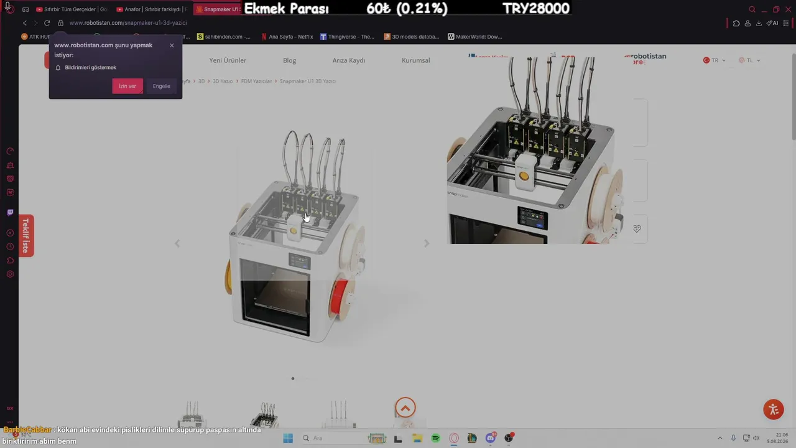
Task: Open the browser profile account icon
Action: [747, 23]
